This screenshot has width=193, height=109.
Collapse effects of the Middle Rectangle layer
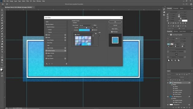[x=191, y=83]
